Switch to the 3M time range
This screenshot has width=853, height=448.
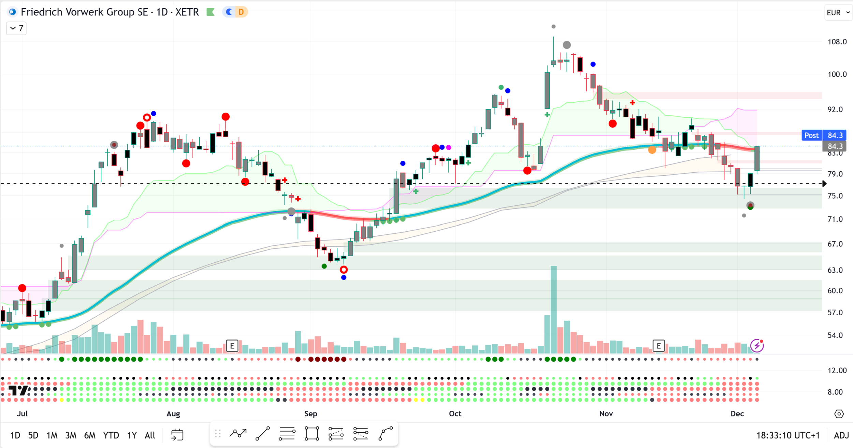pos(71,435)
